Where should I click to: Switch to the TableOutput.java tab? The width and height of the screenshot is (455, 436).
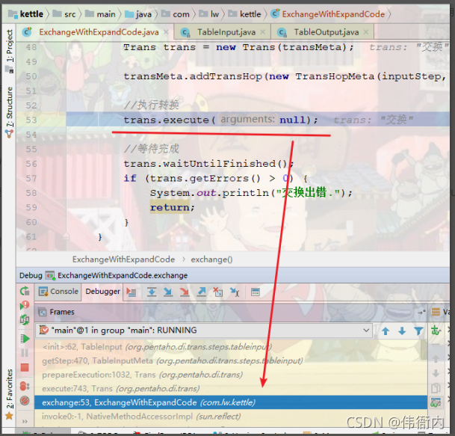[x=326, y=32]
